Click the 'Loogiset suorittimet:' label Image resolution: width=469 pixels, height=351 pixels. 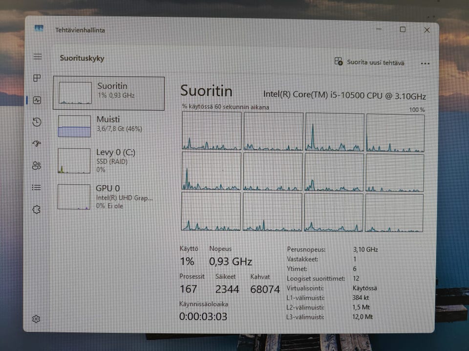pyautogui.click(x=316, y=278)
